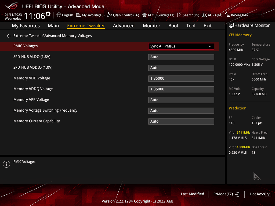Go to the Boot tab
Image resolution: width=275 pixels, height=206 pixels.
coord(173,26)
